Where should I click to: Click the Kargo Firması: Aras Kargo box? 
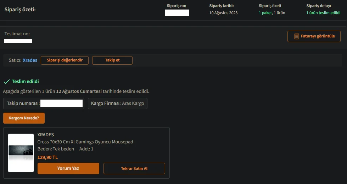tap(118, 103)
